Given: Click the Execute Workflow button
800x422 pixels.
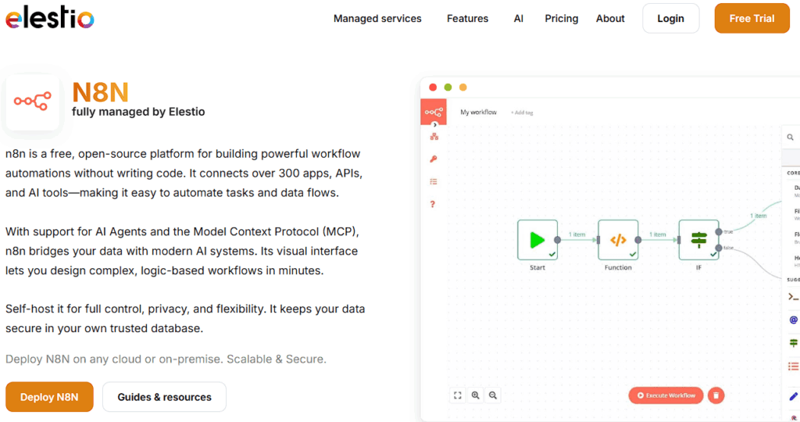Looking at the screenshot, I should pyautogui.click(x=666, y=395).
